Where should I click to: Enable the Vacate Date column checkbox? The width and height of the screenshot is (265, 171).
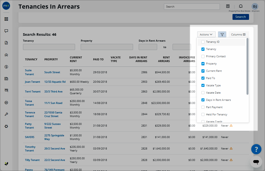(x=203, y=92)
